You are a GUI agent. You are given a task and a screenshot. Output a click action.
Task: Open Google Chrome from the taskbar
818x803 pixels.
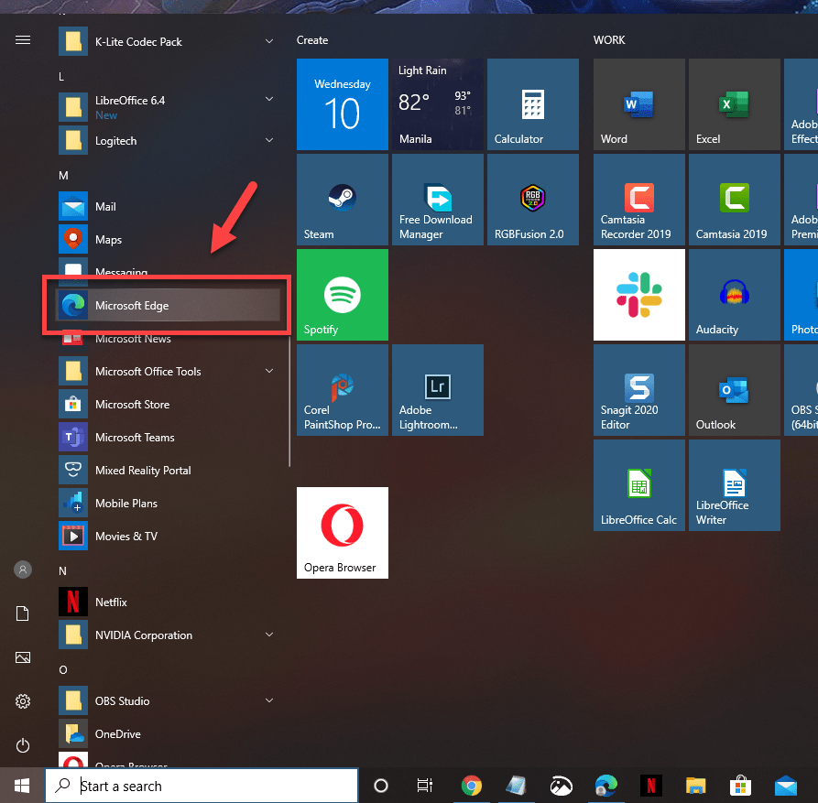click(472, 786)
